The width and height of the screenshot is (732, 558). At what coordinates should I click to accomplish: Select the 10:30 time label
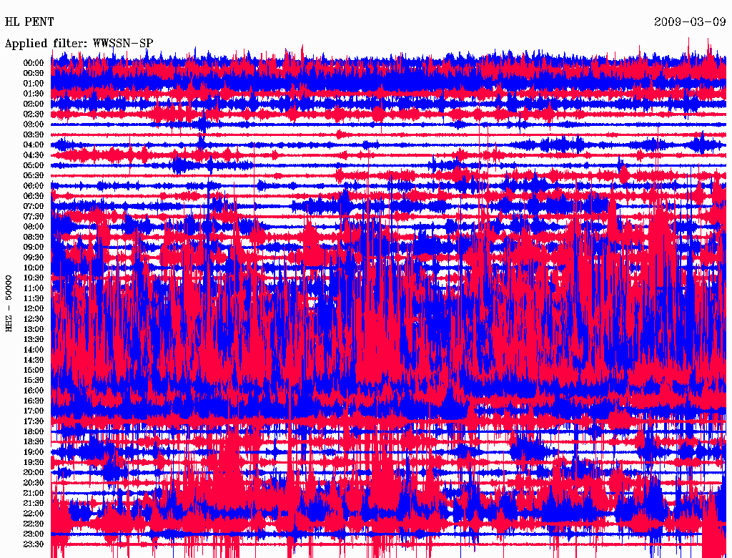(34, 278)
